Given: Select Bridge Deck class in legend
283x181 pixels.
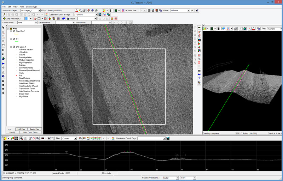Looking at the screenshot, I should (24, 94).
